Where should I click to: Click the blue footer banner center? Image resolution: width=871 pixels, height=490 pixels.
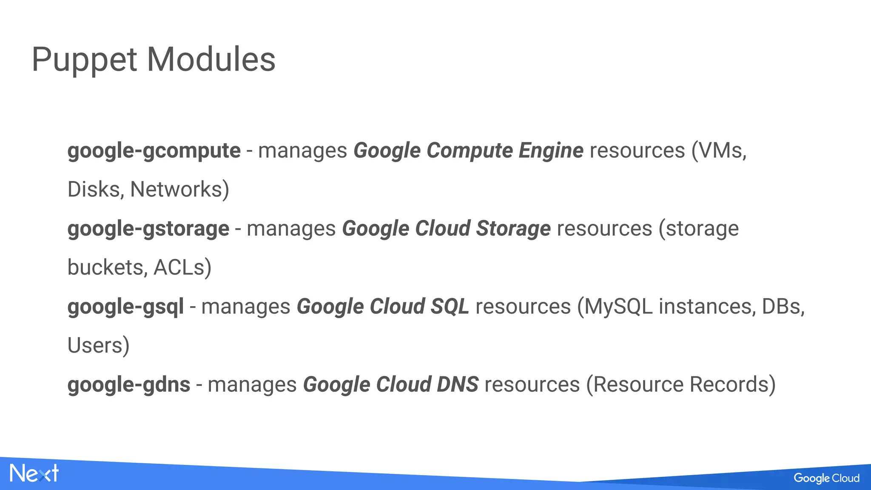[x=435, y=476]
